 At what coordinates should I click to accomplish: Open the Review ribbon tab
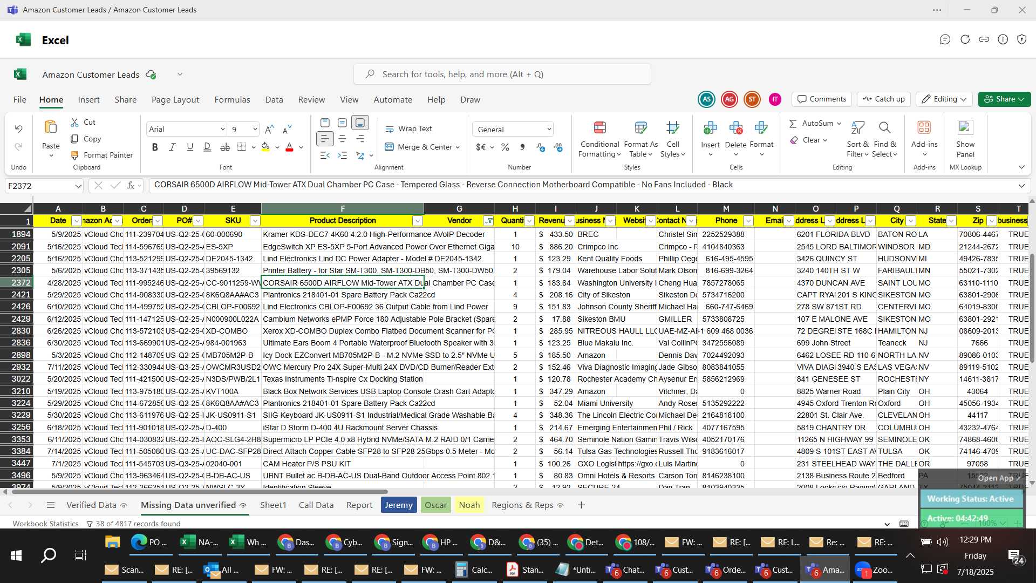point(311,99)
